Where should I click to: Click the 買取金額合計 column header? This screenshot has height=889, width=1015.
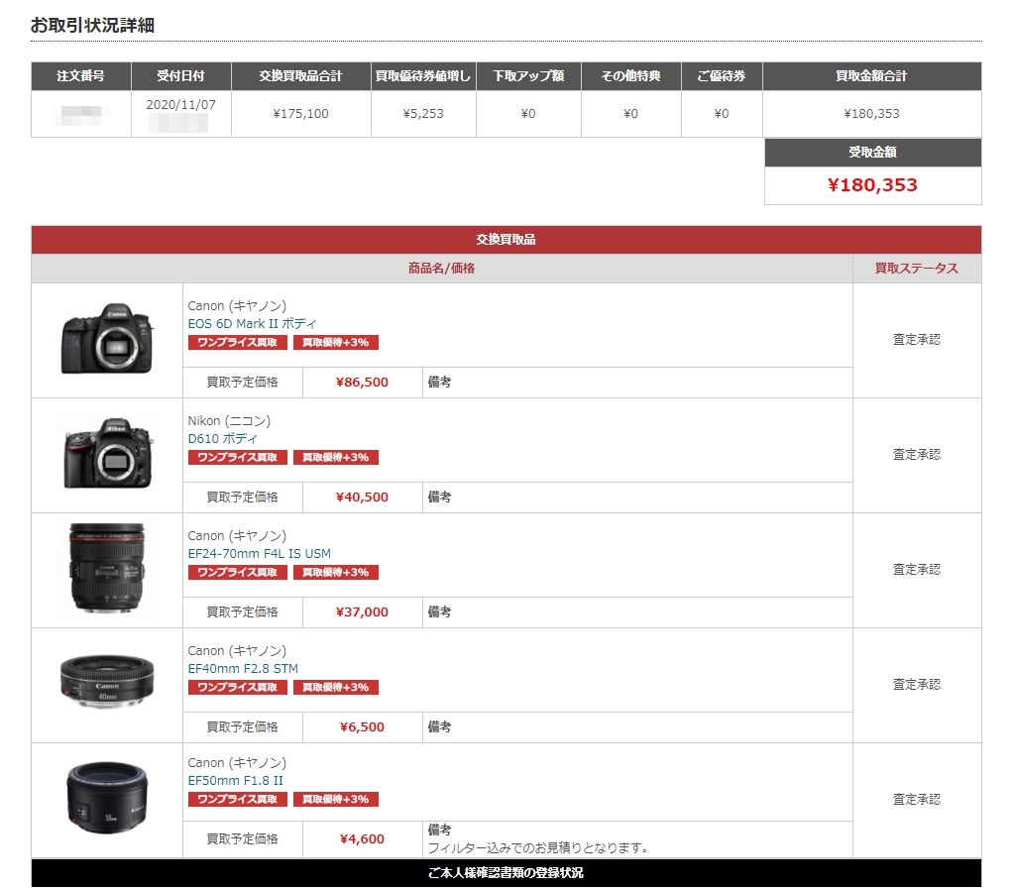tap(871, 76)
